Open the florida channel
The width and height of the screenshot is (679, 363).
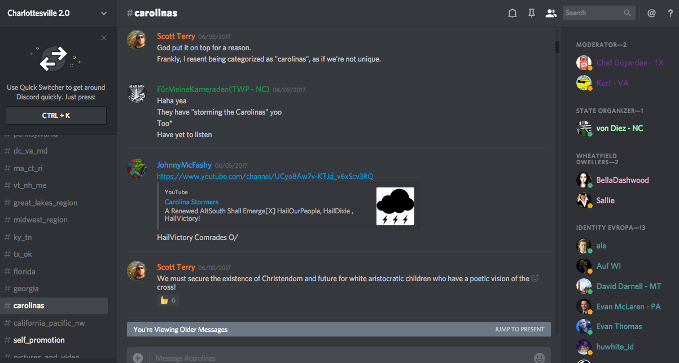[24, 272]
